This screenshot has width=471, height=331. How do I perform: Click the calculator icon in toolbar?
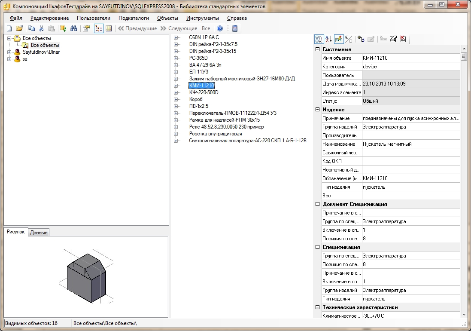234,28
